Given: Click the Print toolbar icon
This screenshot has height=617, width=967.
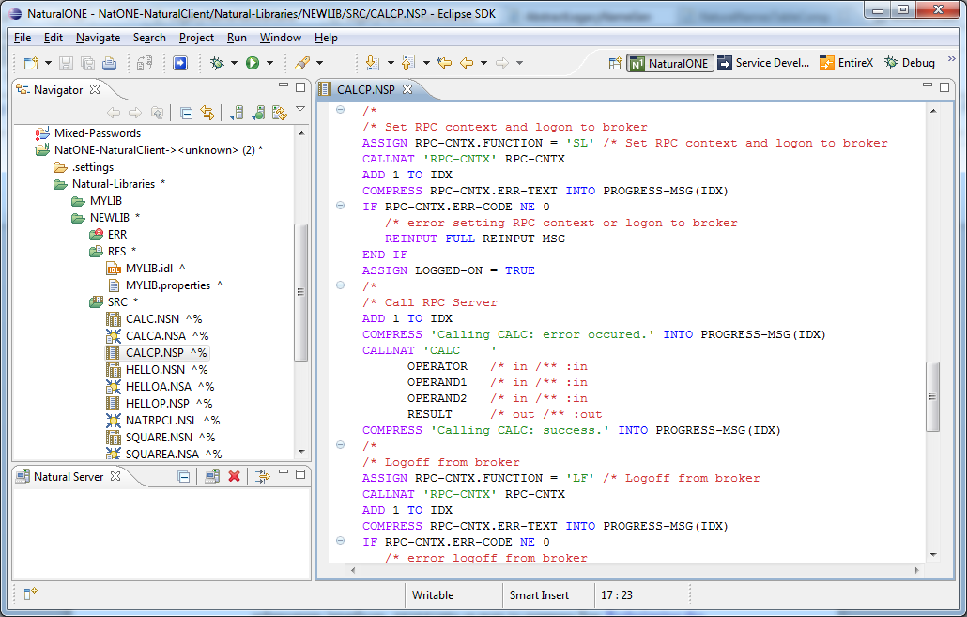Looking at the screenshot, I should 109,63.
